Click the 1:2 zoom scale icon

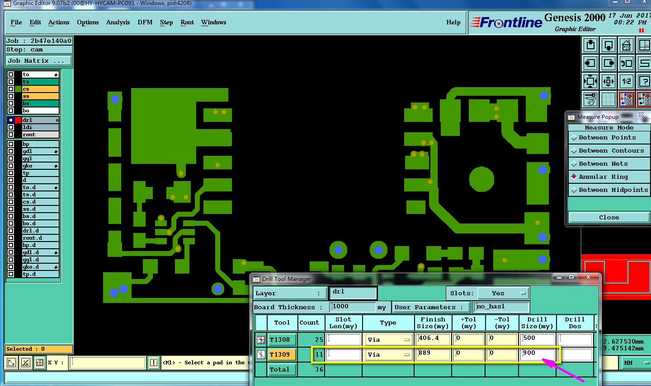pos(627,81)
